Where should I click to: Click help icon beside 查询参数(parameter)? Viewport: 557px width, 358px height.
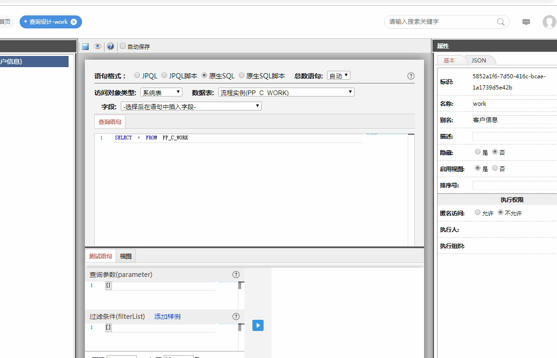click(x=236, y=275)
